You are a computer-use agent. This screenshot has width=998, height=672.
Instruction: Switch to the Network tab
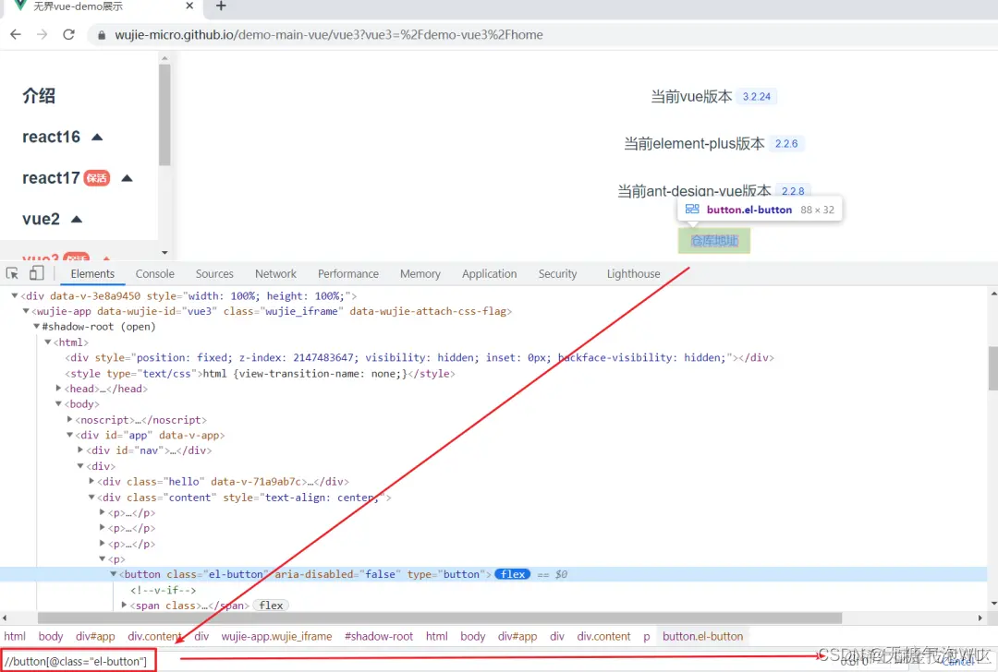(275, 274)
